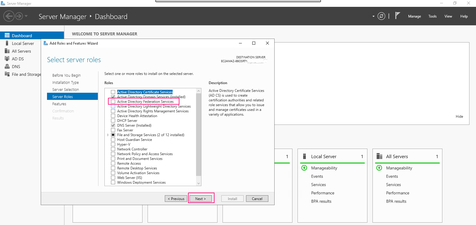Check Active Directory Certificate Services
The image size is (476, 225).
pyautogui.click(x=113, y=92)
